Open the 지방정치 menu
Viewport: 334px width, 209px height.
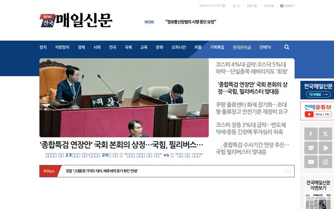(x=62, y=47)
